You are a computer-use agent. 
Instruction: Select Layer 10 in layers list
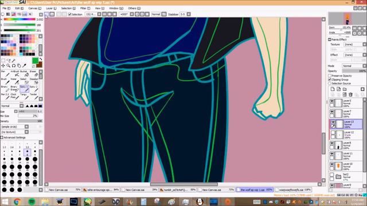[346, 166]
